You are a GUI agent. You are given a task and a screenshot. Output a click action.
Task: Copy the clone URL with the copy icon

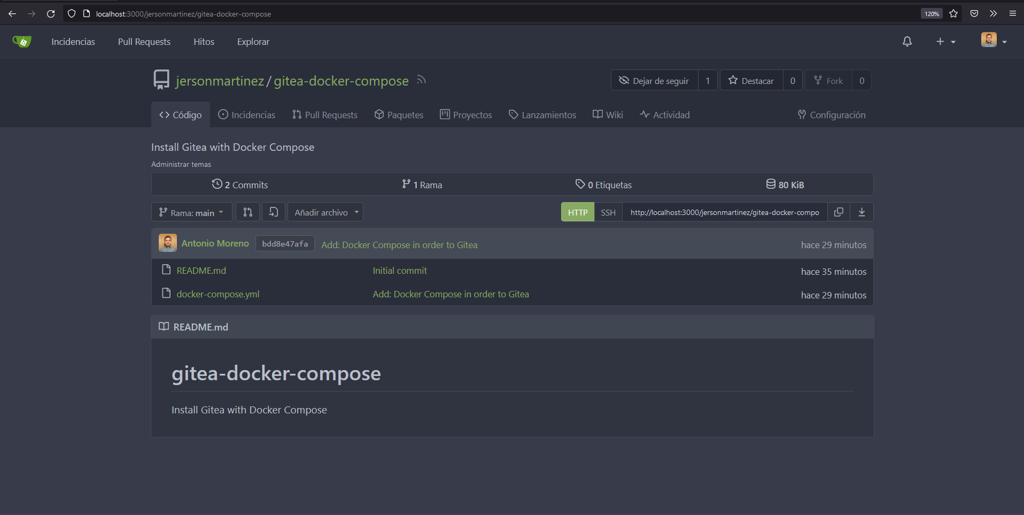click(x=839, y=212)
